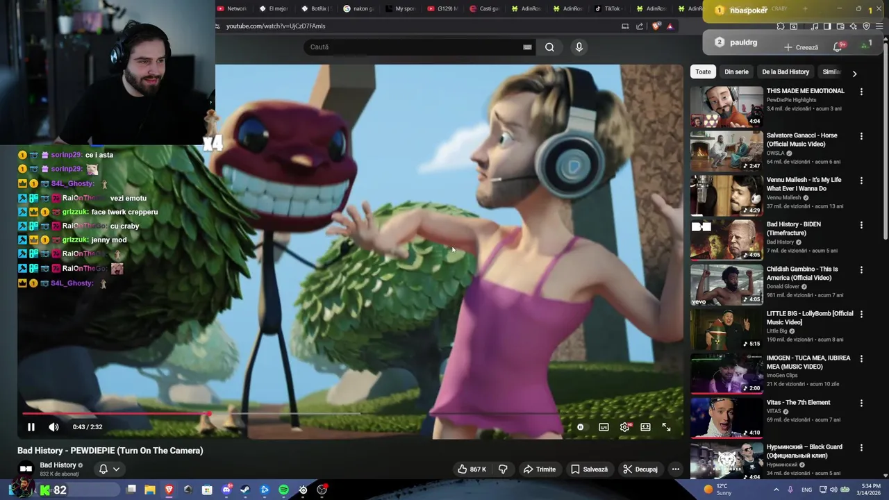Select the Din serie filter chip
The image size is (889, 500).
point(736,72)
